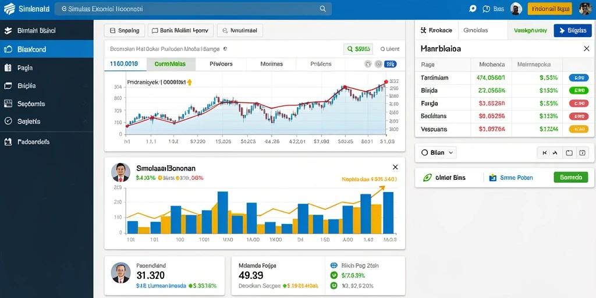Open the Gmoidas tab in the right panel

pos(476,30)
